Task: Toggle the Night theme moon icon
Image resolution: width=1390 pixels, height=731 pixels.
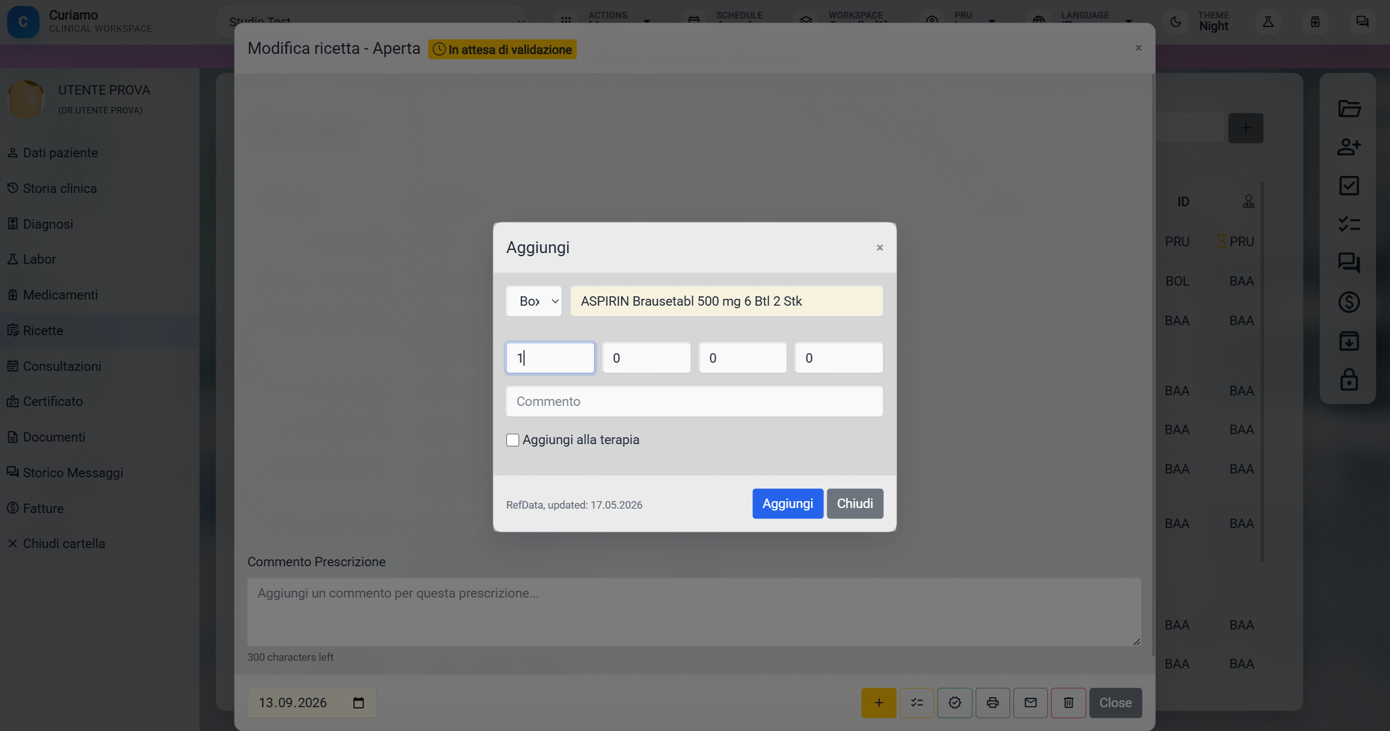Action: (x=1176, y=21)
